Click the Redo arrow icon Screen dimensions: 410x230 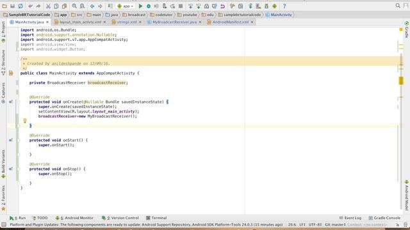pyautogui.click(x=38, y=6)
